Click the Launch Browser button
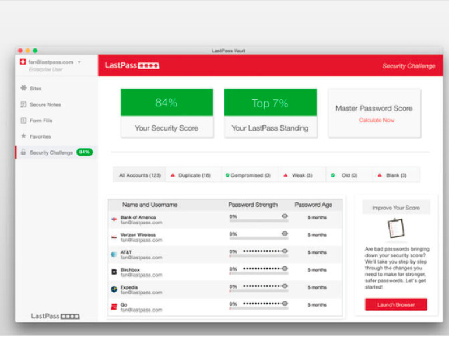 pyautogui.click(x=396, y=305)
